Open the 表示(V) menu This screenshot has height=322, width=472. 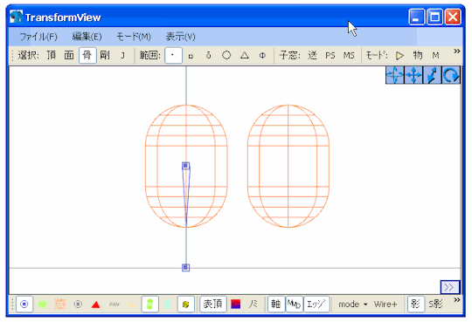click(x=180, y=37)
